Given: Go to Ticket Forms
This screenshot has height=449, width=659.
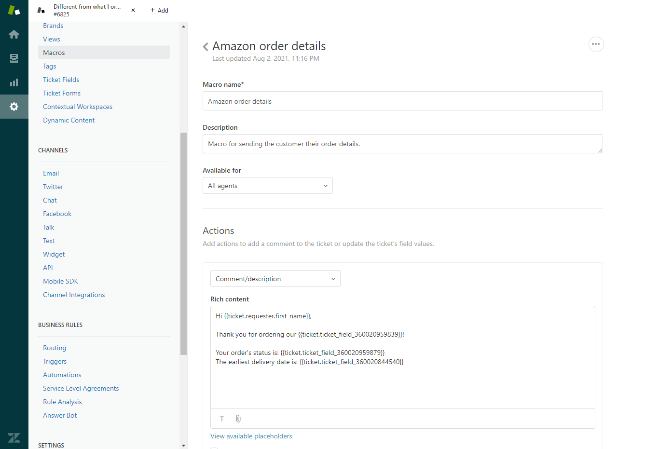Looking at the screenshot, I should coord(62,93).
